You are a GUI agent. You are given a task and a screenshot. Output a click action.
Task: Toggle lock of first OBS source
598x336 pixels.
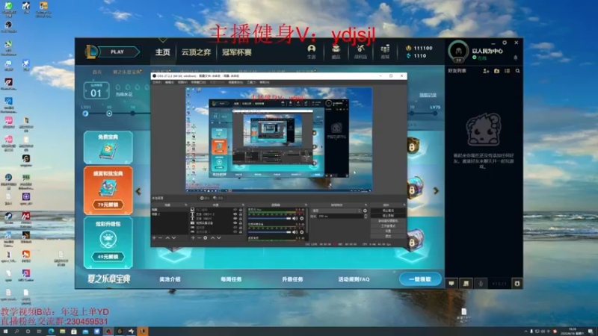tap(240, 210)
